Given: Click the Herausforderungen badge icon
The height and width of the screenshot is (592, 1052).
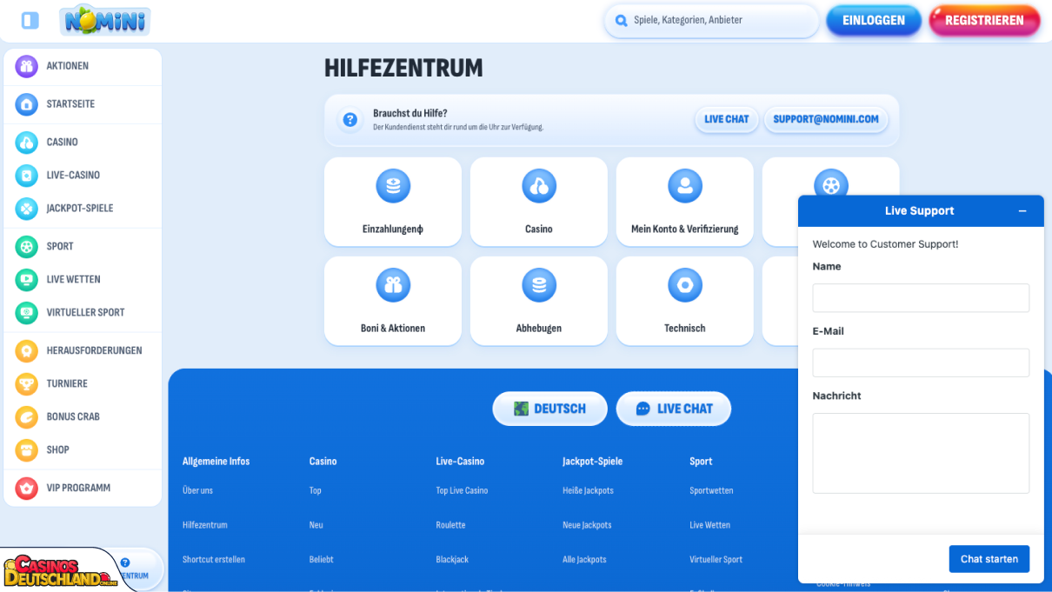Looking at the screenshot, I should pyautogui.click(x=27, y=351).
